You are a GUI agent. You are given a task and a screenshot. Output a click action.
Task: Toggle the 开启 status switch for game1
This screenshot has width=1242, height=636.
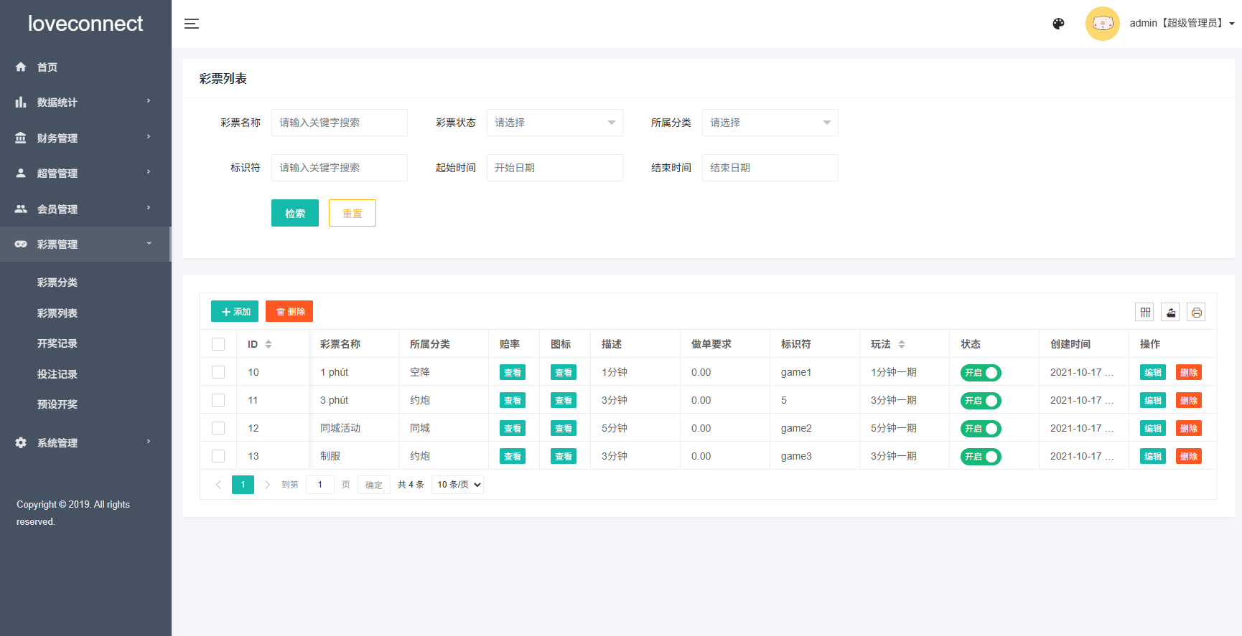[x=981, y=373]
